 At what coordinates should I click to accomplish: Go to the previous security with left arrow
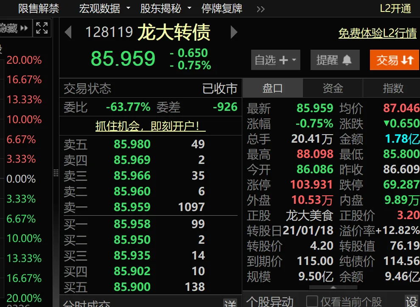click(68, 32)
